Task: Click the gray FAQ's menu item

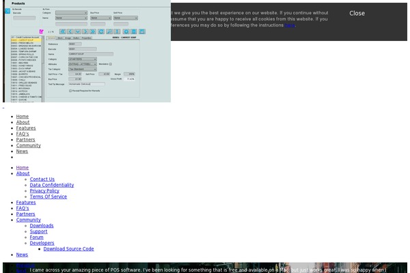Action: 23,134
